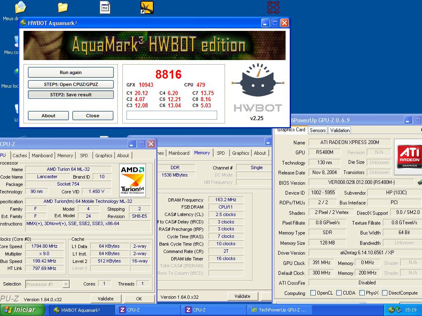Maximize the HWBOT Aquamark window
The height and width of the screenshot is (316, 422).
(x=275, y=23)
